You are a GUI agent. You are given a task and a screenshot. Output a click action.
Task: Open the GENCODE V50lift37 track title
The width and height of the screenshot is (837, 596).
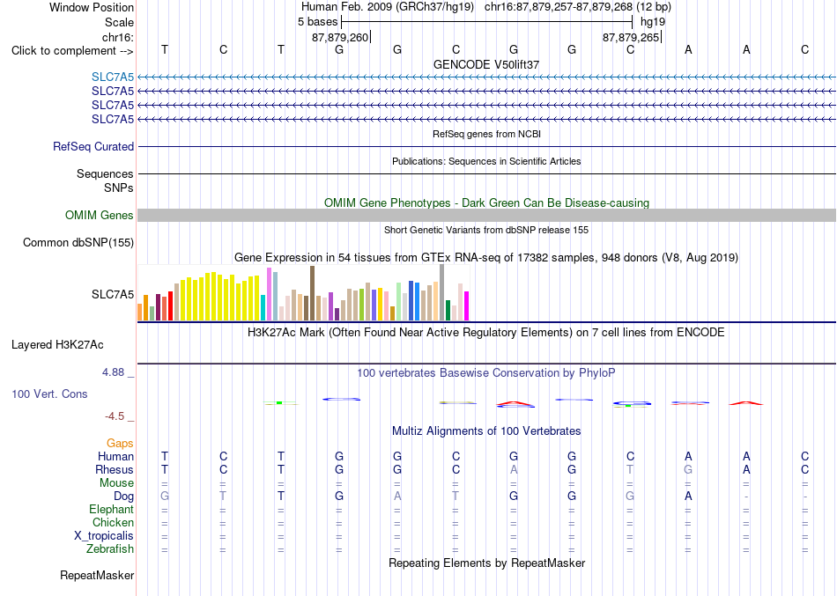(x=486, y=64)
